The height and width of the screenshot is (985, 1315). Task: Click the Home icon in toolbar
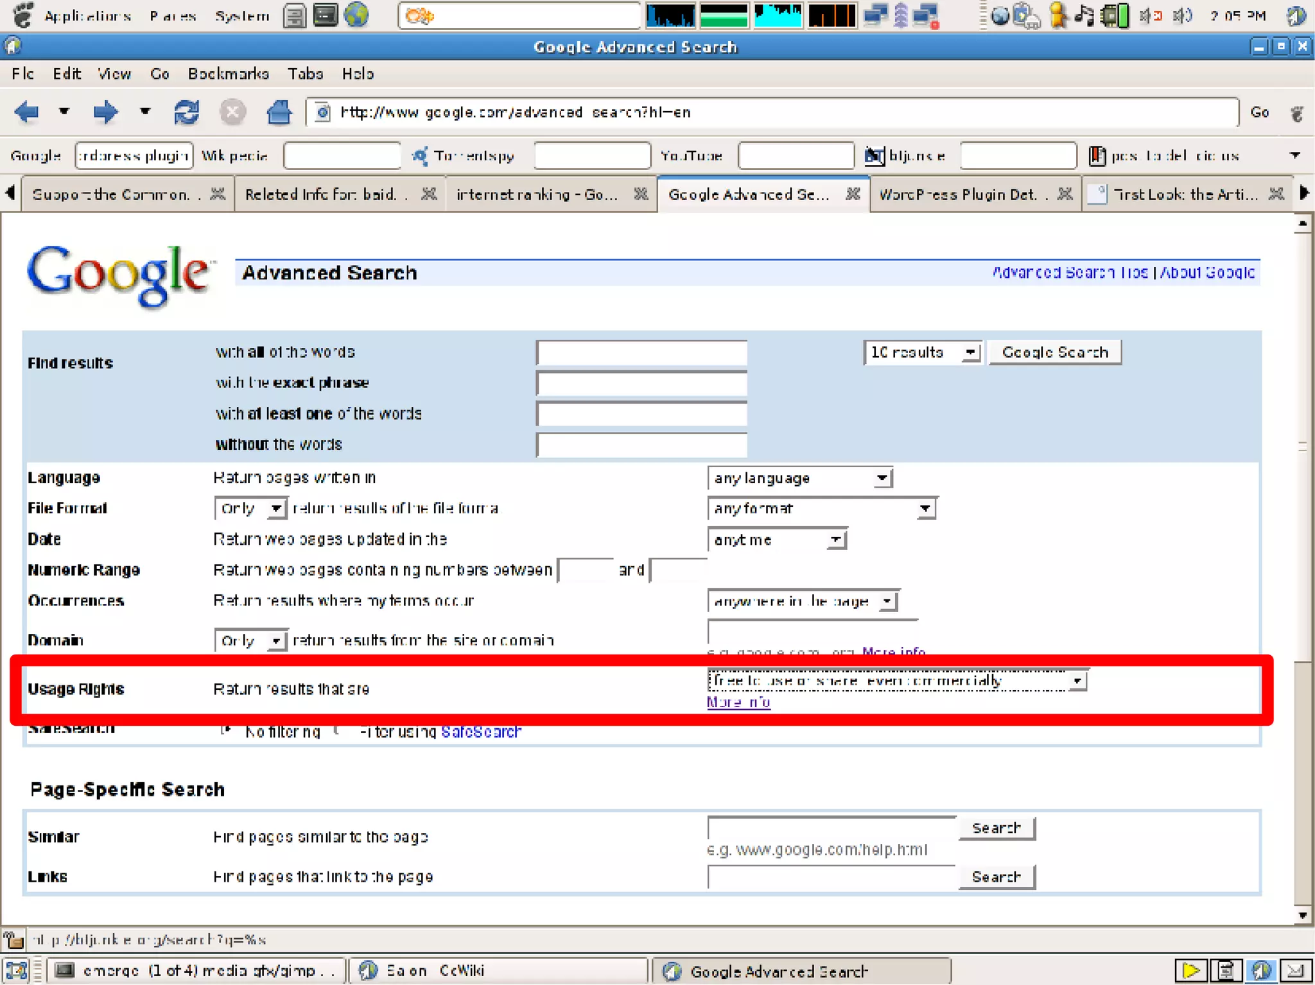point(279,112)
